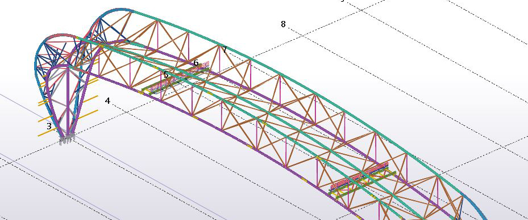Screen dimensions: 528x220
Task: Click grid line label 8
Action: coord(283,24)
